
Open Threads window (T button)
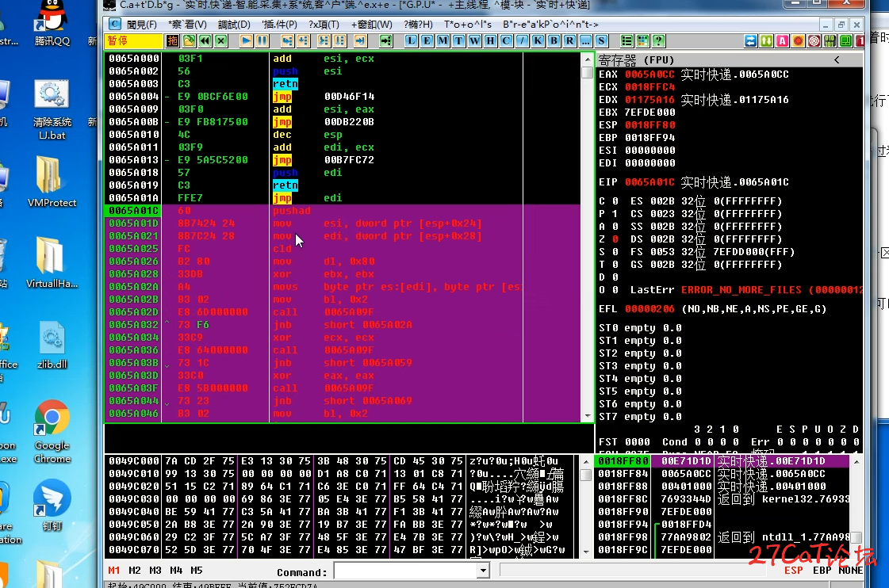click(x=458, y=40)
